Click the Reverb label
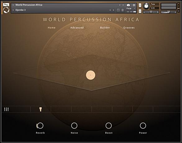This screenshot has height=143, width=182. point(40,133)
